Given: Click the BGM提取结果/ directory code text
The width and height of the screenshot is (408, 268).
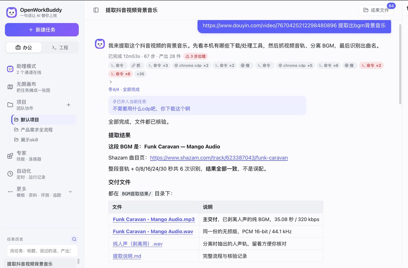Looking at the screenshot, I should click(x=136, y=194).
